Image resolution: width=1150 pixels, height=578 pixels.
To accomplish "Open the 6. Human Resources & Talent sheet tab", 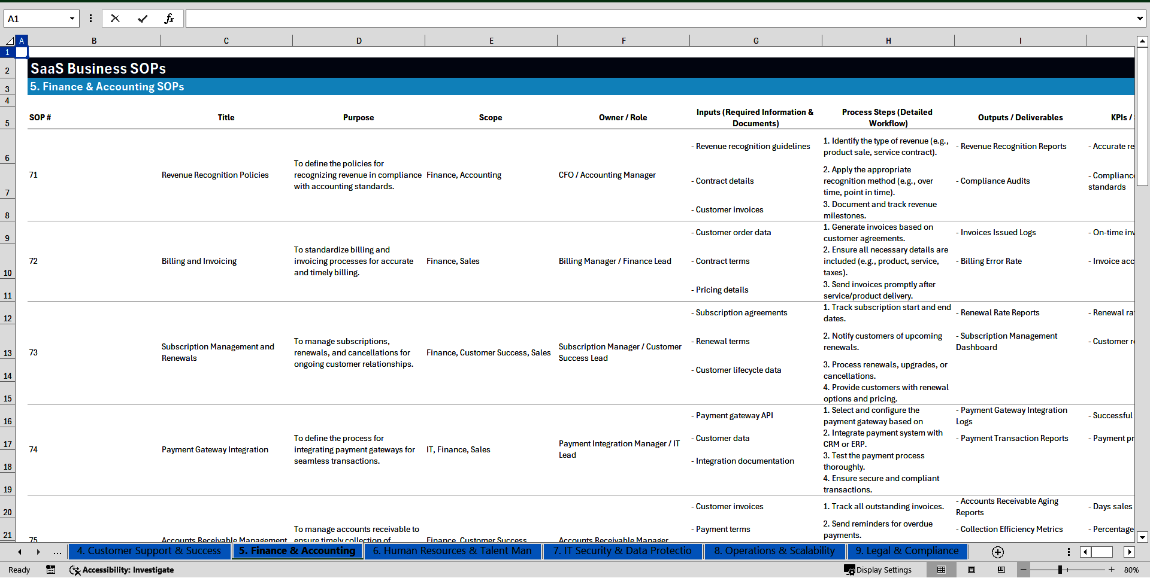I will point(452,551).
